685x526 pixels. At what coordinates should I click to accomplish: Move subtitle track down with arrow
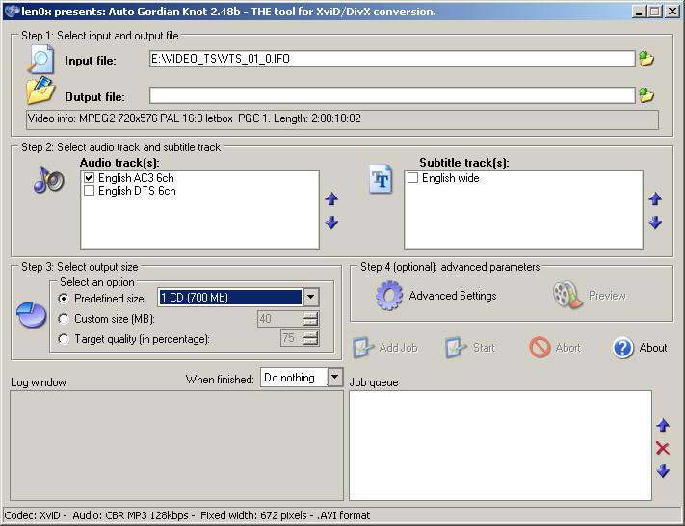point(655,223)
